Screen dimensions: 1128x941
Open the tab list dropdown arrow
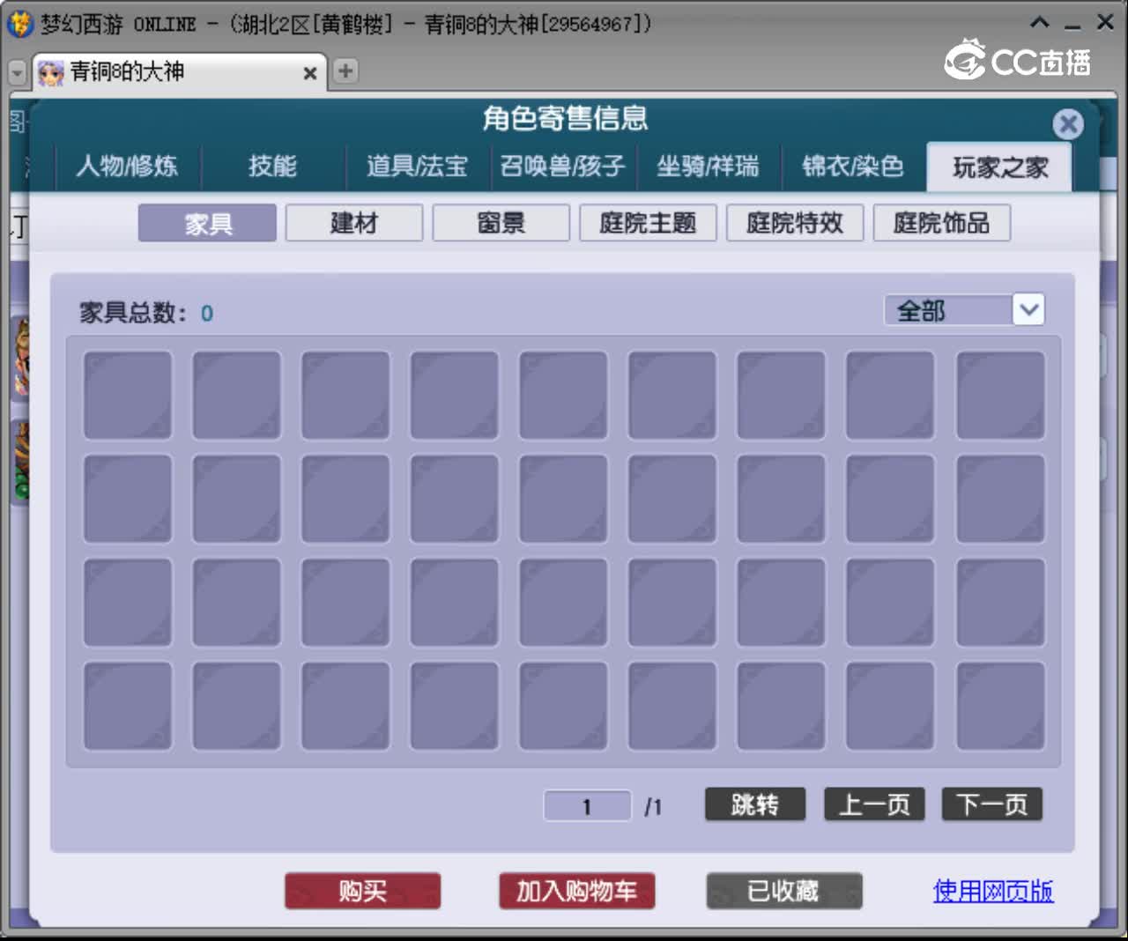click(x=17, y=72)
